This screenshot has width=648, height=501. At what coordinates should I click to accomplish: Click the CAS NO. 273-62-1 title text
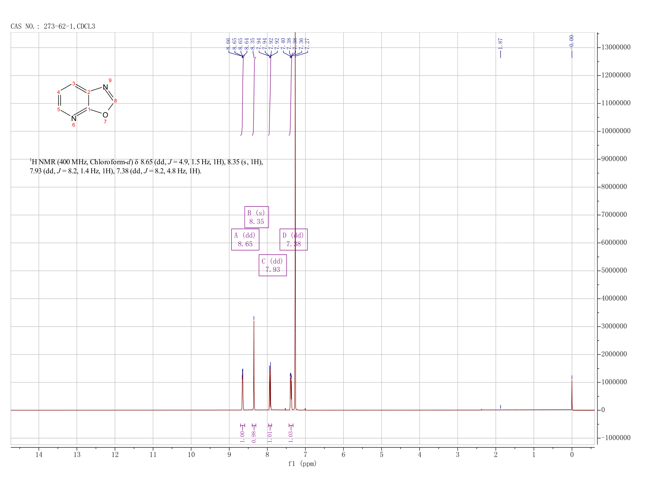(x=53, y=26)
